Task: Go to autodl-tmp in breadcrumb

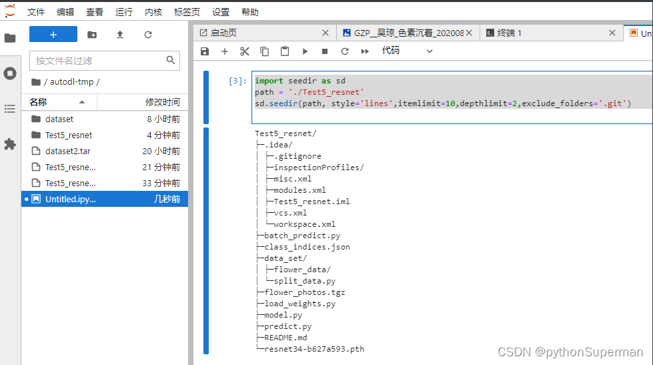Action: [x=71, y=81]
